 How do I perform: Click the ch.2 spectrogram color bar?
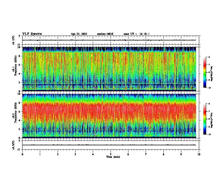point(204,119)
